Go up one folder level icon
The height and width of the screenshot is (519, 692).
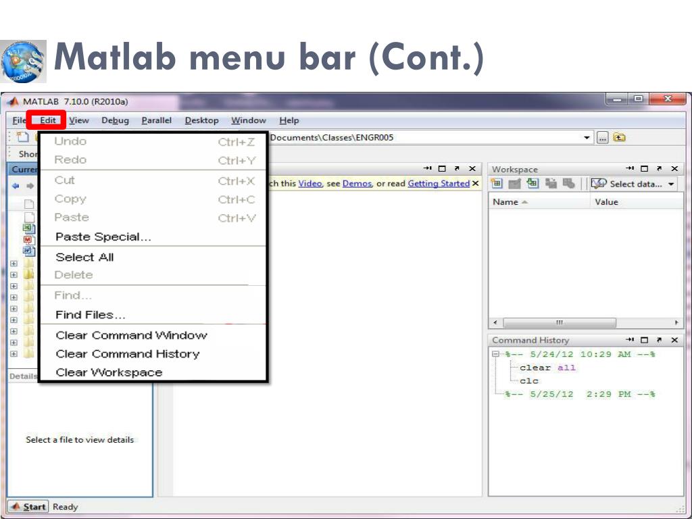point(619,137)
